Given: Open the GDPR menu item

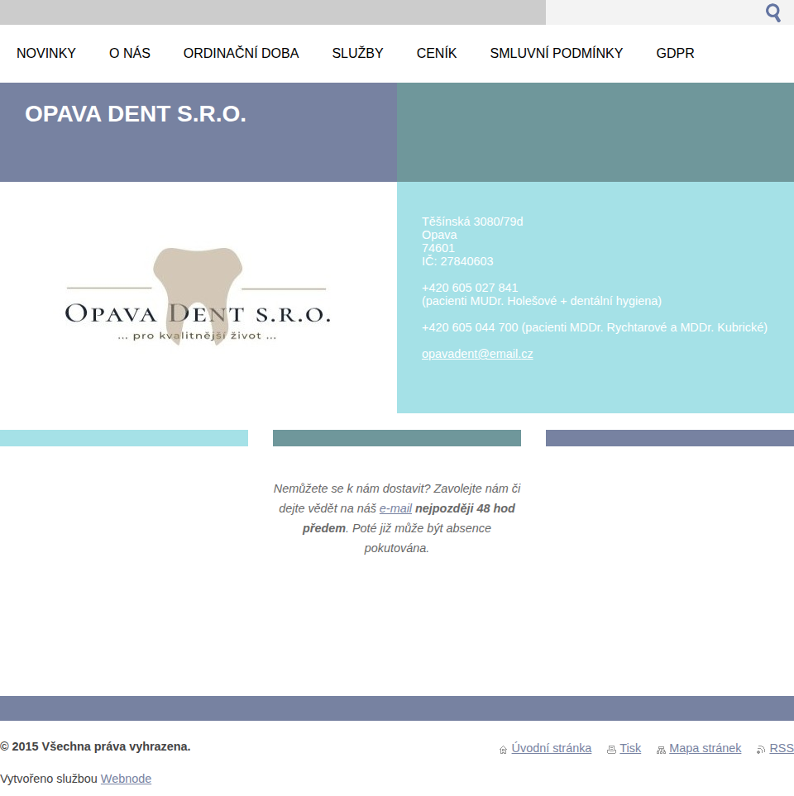Looking at the screenshot, I should click(x=675, y=53).
